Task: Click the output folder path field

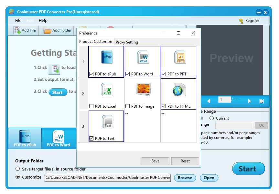Action: click(x=108, y=178)
